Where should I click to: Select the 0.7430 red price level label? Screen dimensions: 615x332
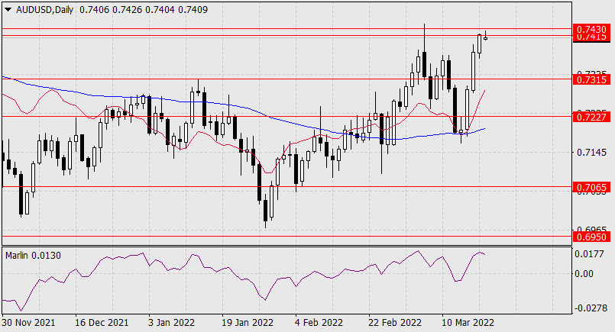591,29
